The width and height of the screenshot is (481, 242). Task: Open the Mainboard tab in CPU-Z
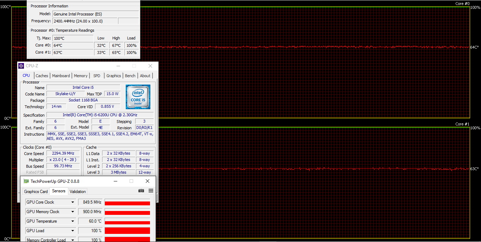coord(61,76)
